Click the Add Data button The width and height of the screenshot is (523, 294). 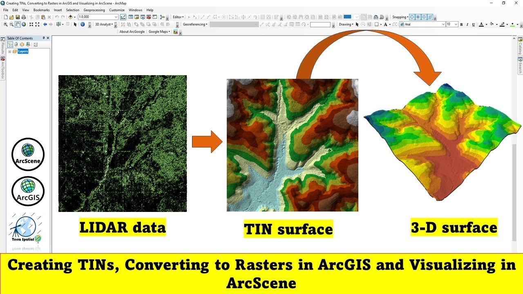tap(71, 17)
